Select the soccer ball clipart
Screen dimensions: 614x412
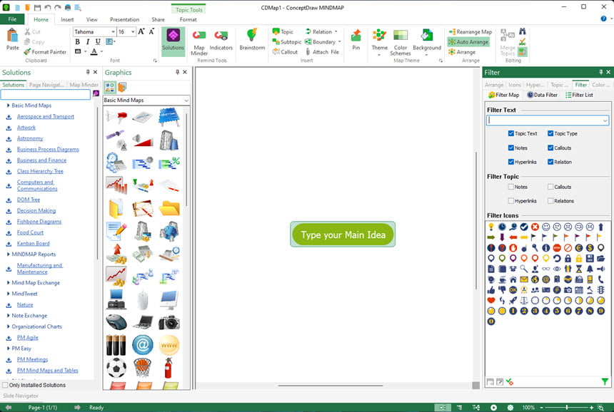pos(116,367)
